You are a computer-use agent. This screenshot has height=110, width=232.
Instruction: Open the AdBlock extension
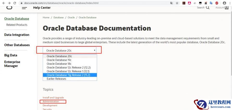click(217, 3)
